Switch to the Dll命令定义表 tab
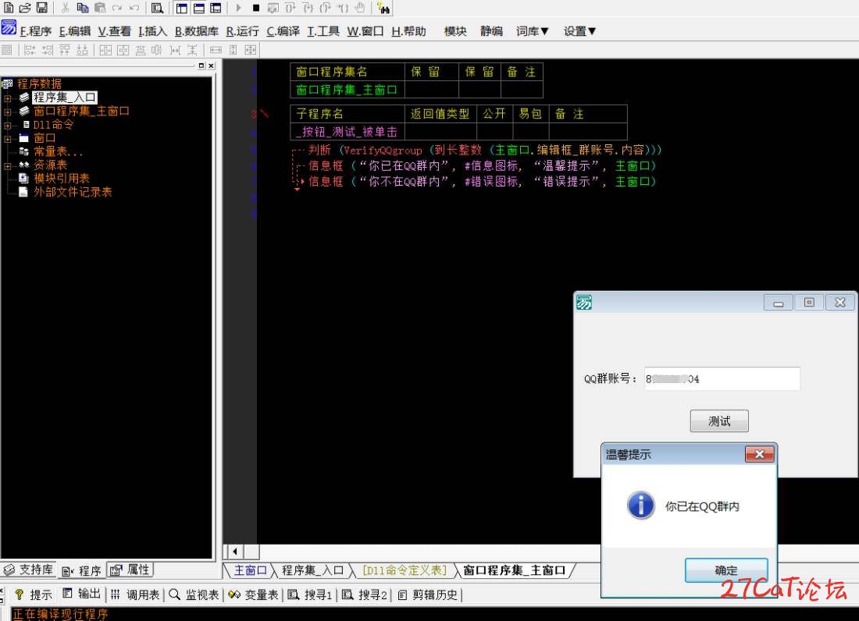Screen dimensions: 859x621 click(405, 570)
